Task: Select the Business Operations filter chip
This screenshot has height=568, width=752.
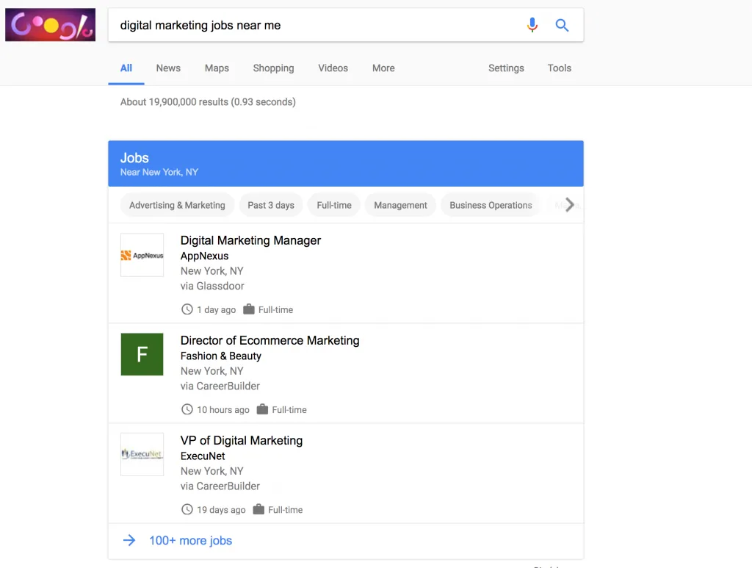Action: (x=491, y=205)
